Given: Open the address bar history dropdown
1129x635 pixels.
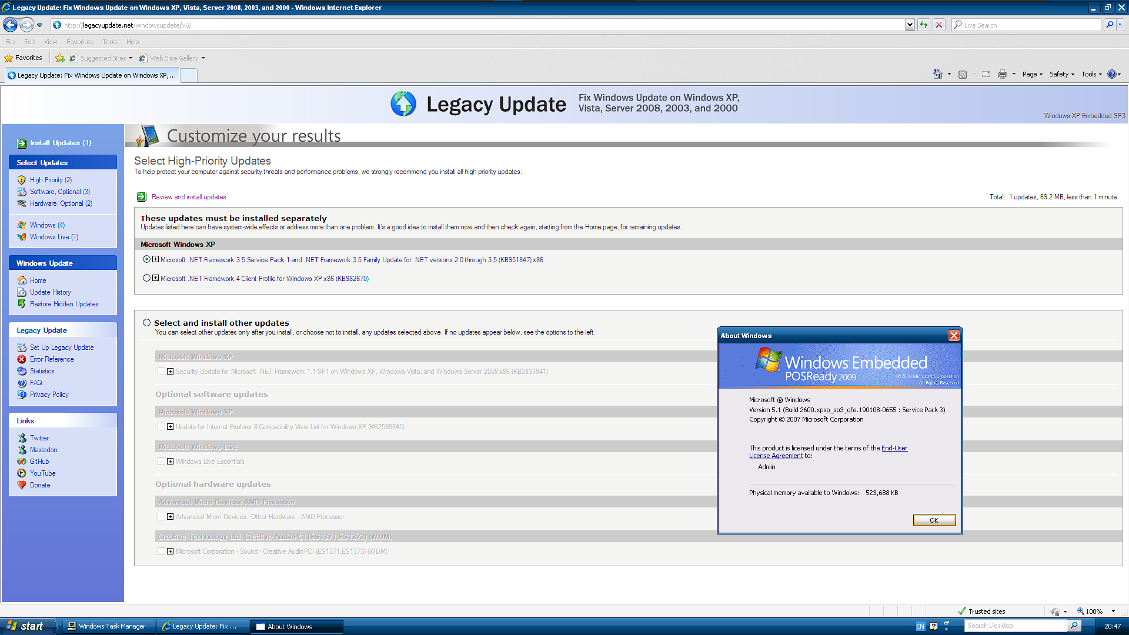Looking at the screenshot, I should (x=910, y=25).
